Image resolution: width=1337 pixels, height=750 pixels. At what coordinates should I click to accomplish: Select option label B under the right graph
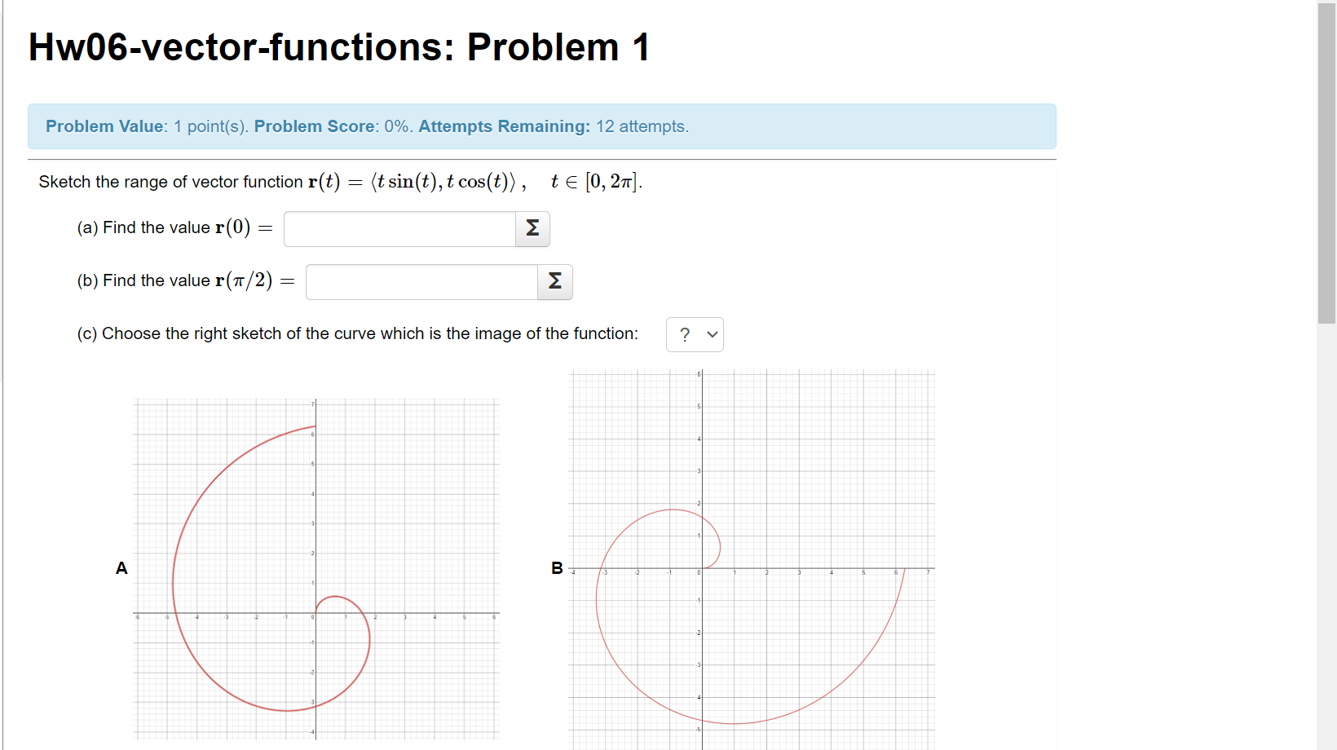(558, 568)
